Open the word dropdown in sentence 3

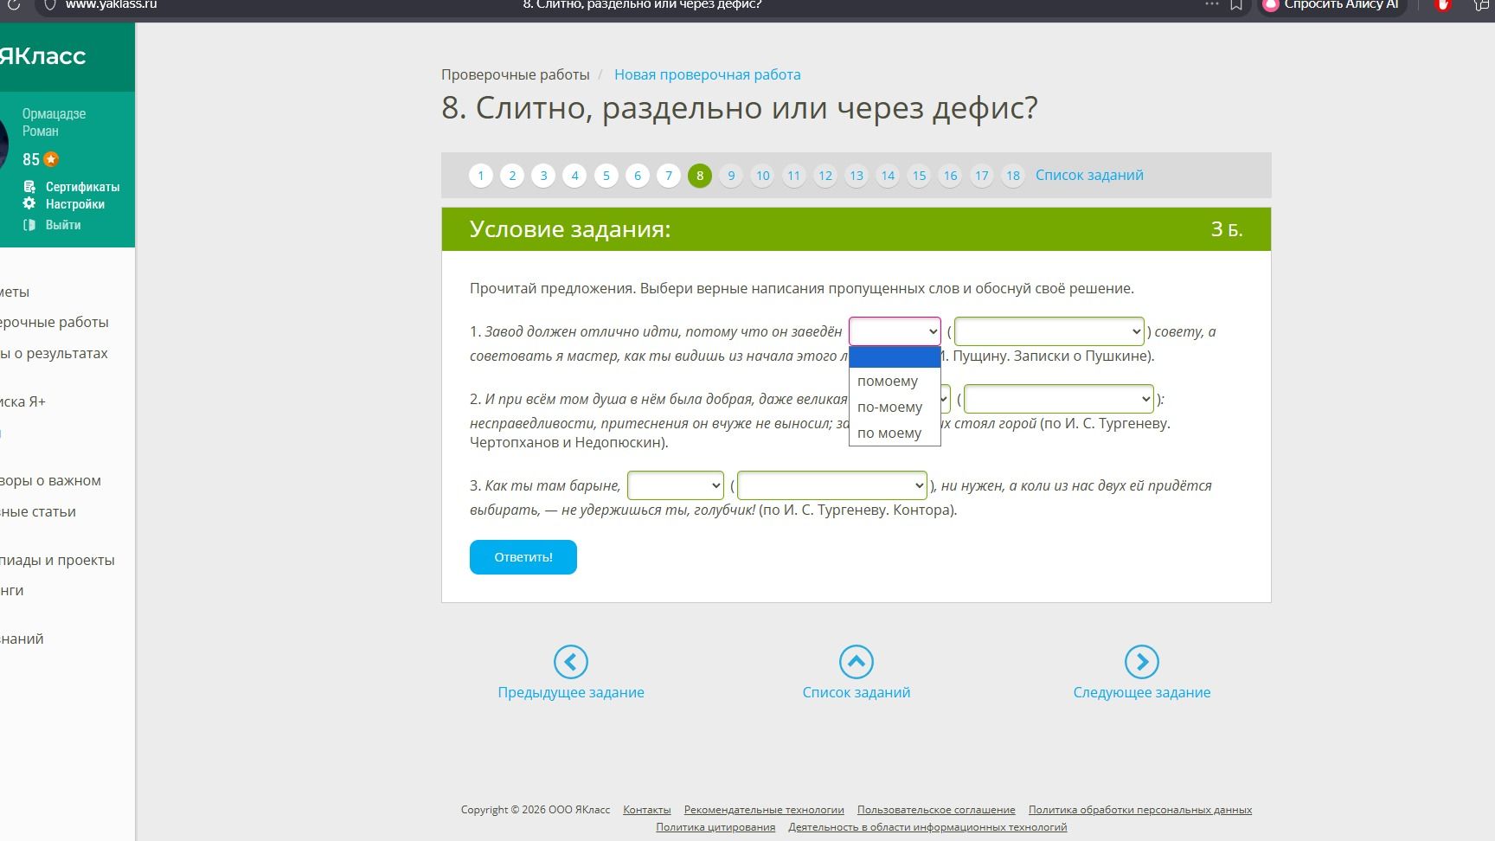point(675,485)
